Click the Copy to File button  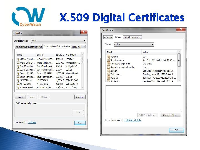[171, 115]
